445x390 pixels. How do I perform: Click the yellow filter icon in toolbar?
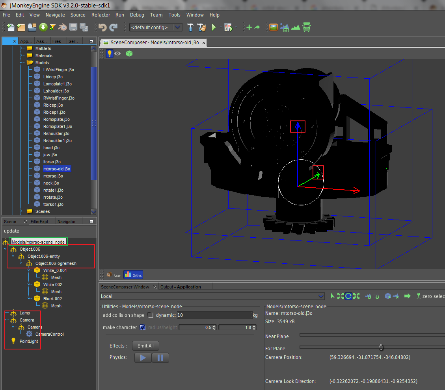[52, 27]
